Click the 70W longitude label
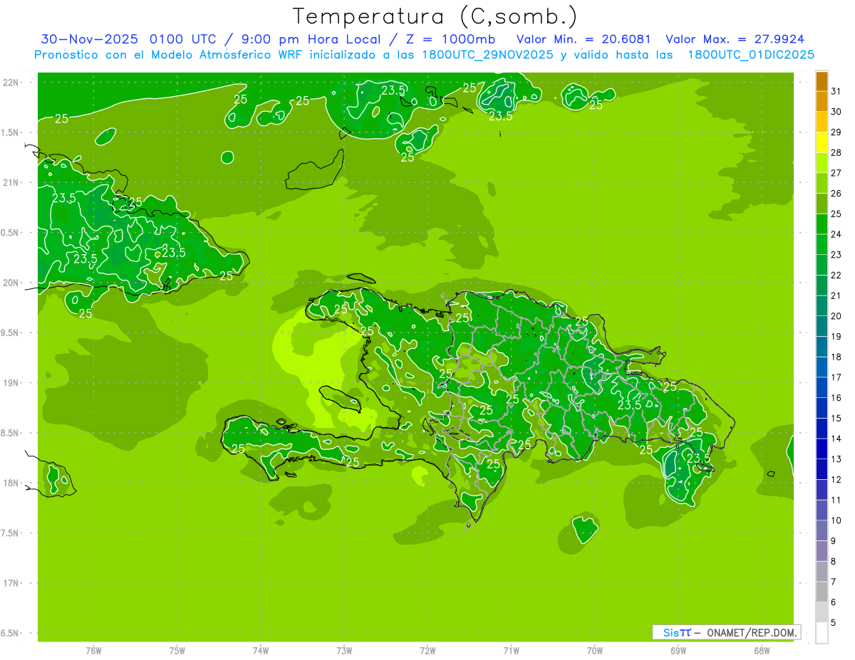The width and height of the screenshot is (855, 660). click(x=595, y=651)
